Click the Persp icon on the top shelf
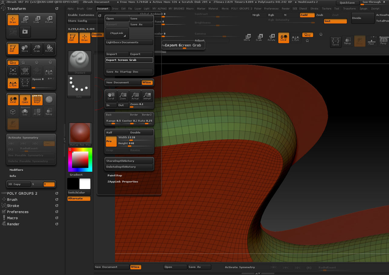Screen dimensions: 389x275 pyautogui.click(x=384, y=41)
